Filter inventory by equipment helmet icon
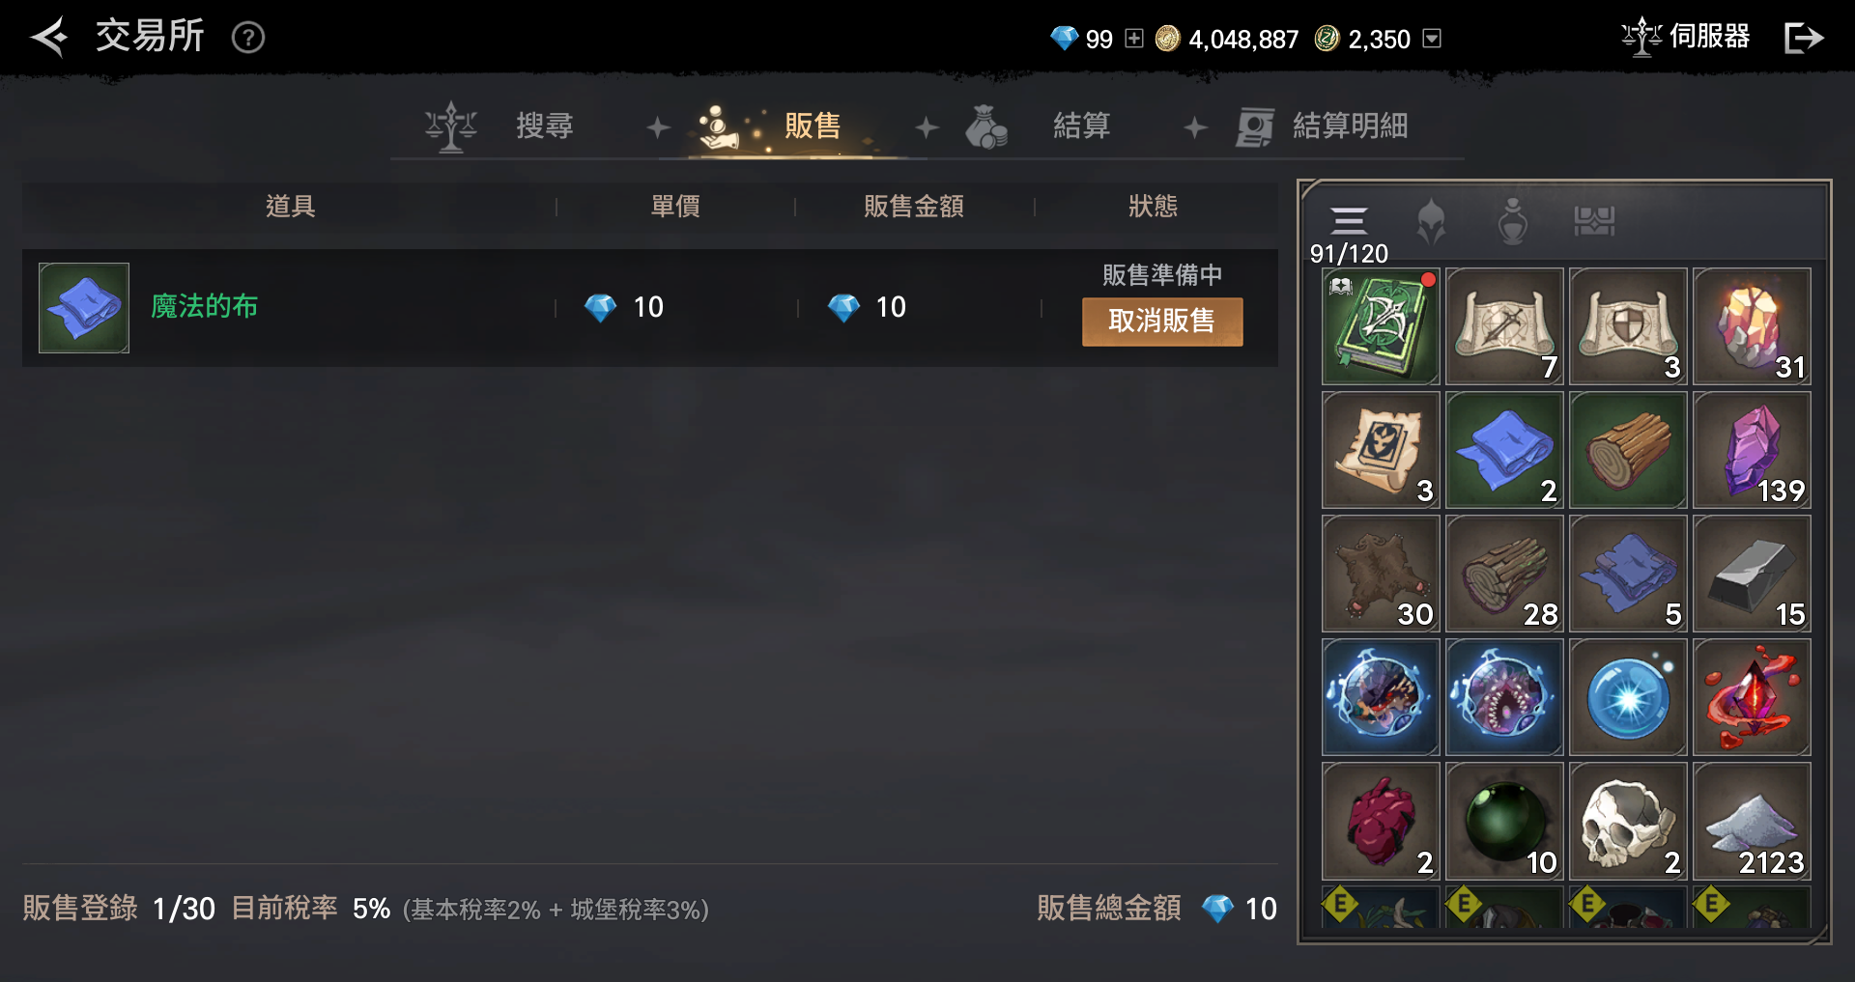Image resolution: width=1855 pixels, height=982 pixels. 1431,221
